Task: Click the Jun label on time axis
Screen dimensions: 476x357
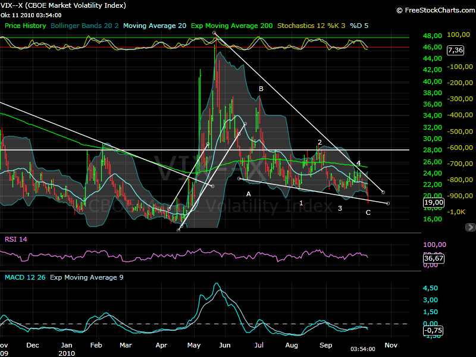Action: point(225,345)
